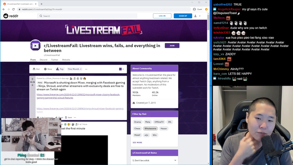Viewport: 293px width, 165px height.
Task: Click browser forward arrow
Action: pos(8,9)
